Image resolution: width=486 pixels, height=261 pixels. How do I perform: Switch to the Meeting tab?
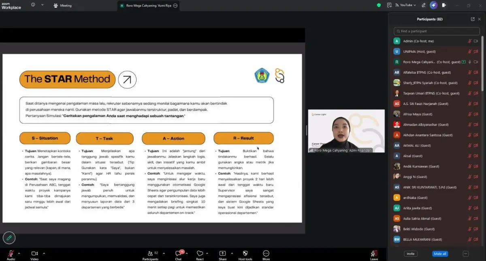point(62,6)
